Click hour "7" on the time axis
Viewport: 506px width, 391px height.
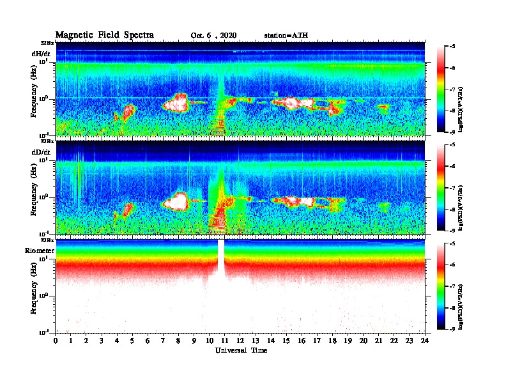(x=164, y=341)
